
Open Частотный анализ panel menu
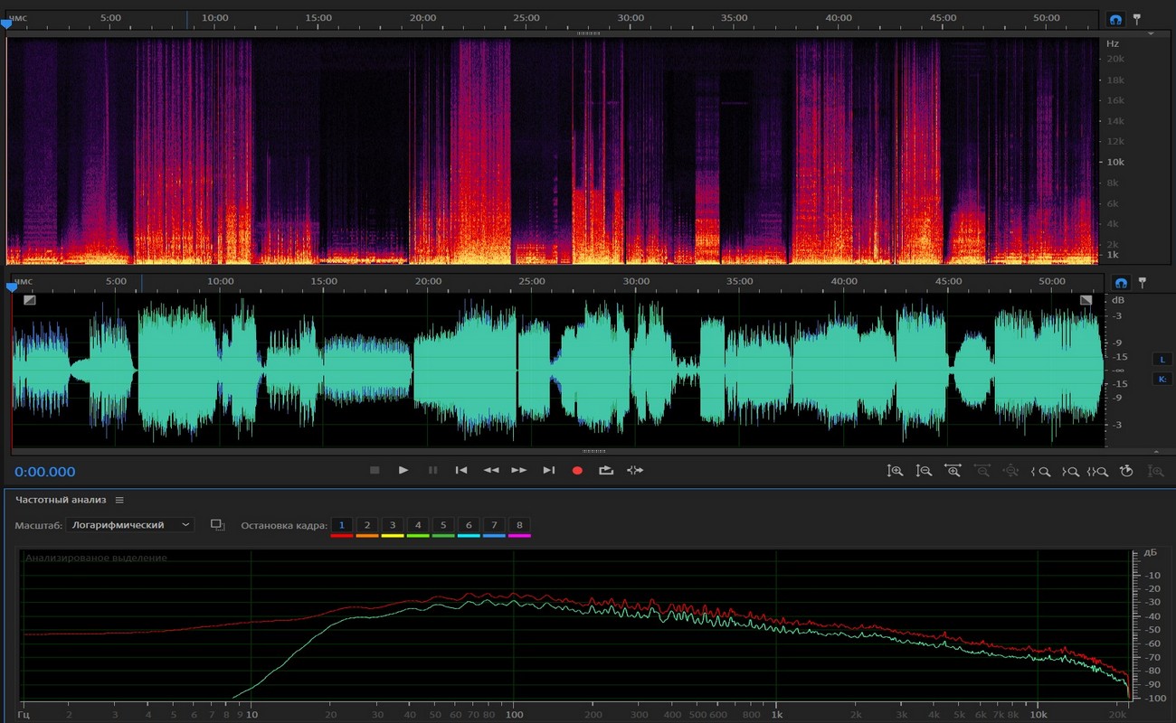(x=119, y=500)
